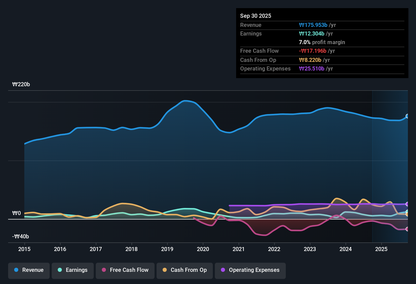
Task: Select the Operating Expenses endpoint marker
Action: point(407,204)
